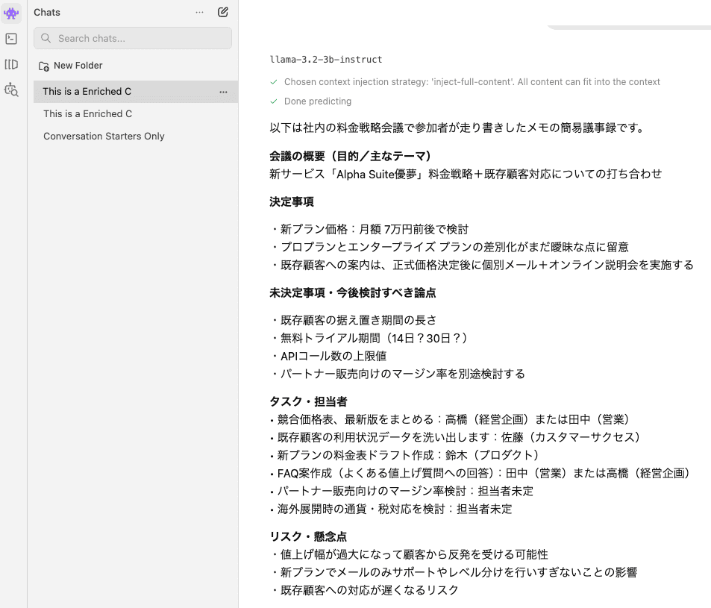
Task: Select the highlighted 'This is a Enriched C' chat
Action: [136, 92]
